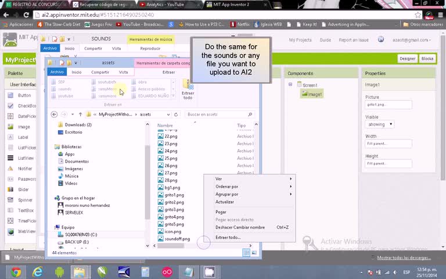The width and height of the screenshot is (446, 279).
Task: Bookmark page with star icon
Action: (418, 15)
